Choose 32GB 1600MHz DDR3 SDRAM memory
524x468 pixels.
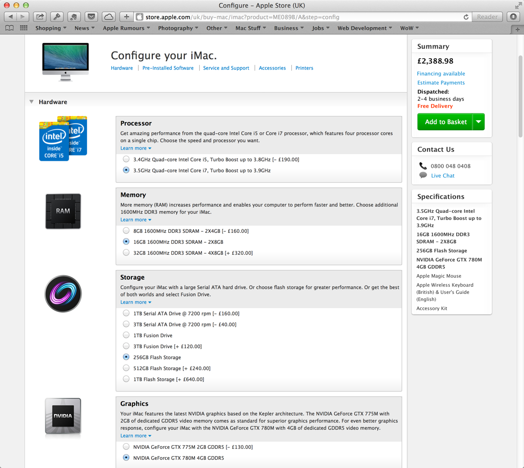126,253
